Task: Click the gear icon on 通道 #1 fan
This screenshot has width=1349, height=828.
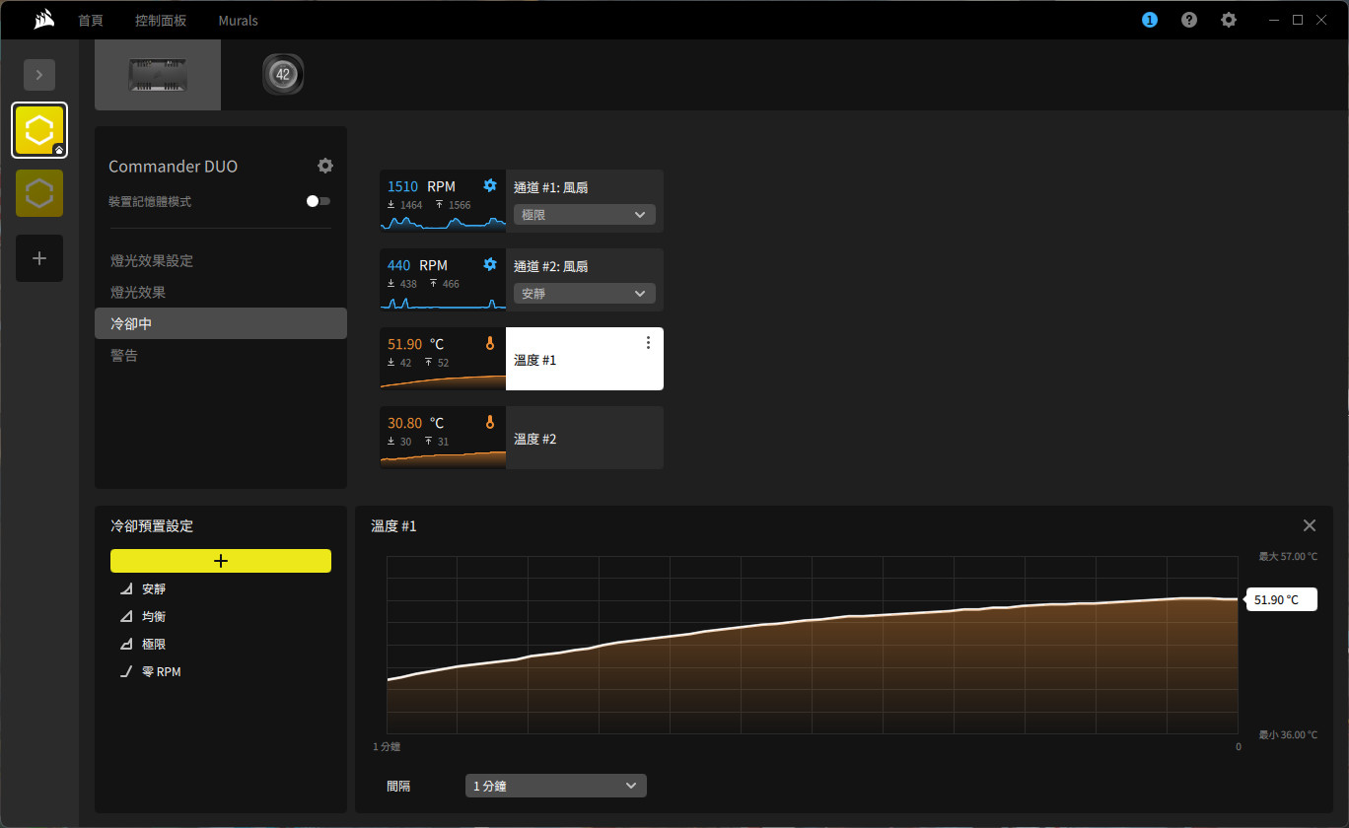Action: (490, 185)
